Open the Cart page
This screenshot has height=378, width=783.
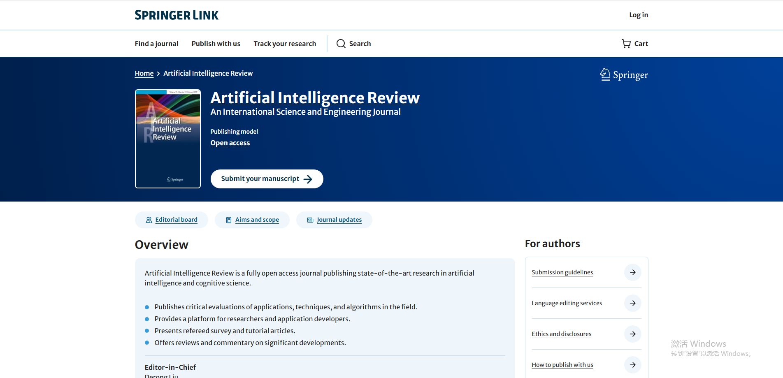[635, 44]
